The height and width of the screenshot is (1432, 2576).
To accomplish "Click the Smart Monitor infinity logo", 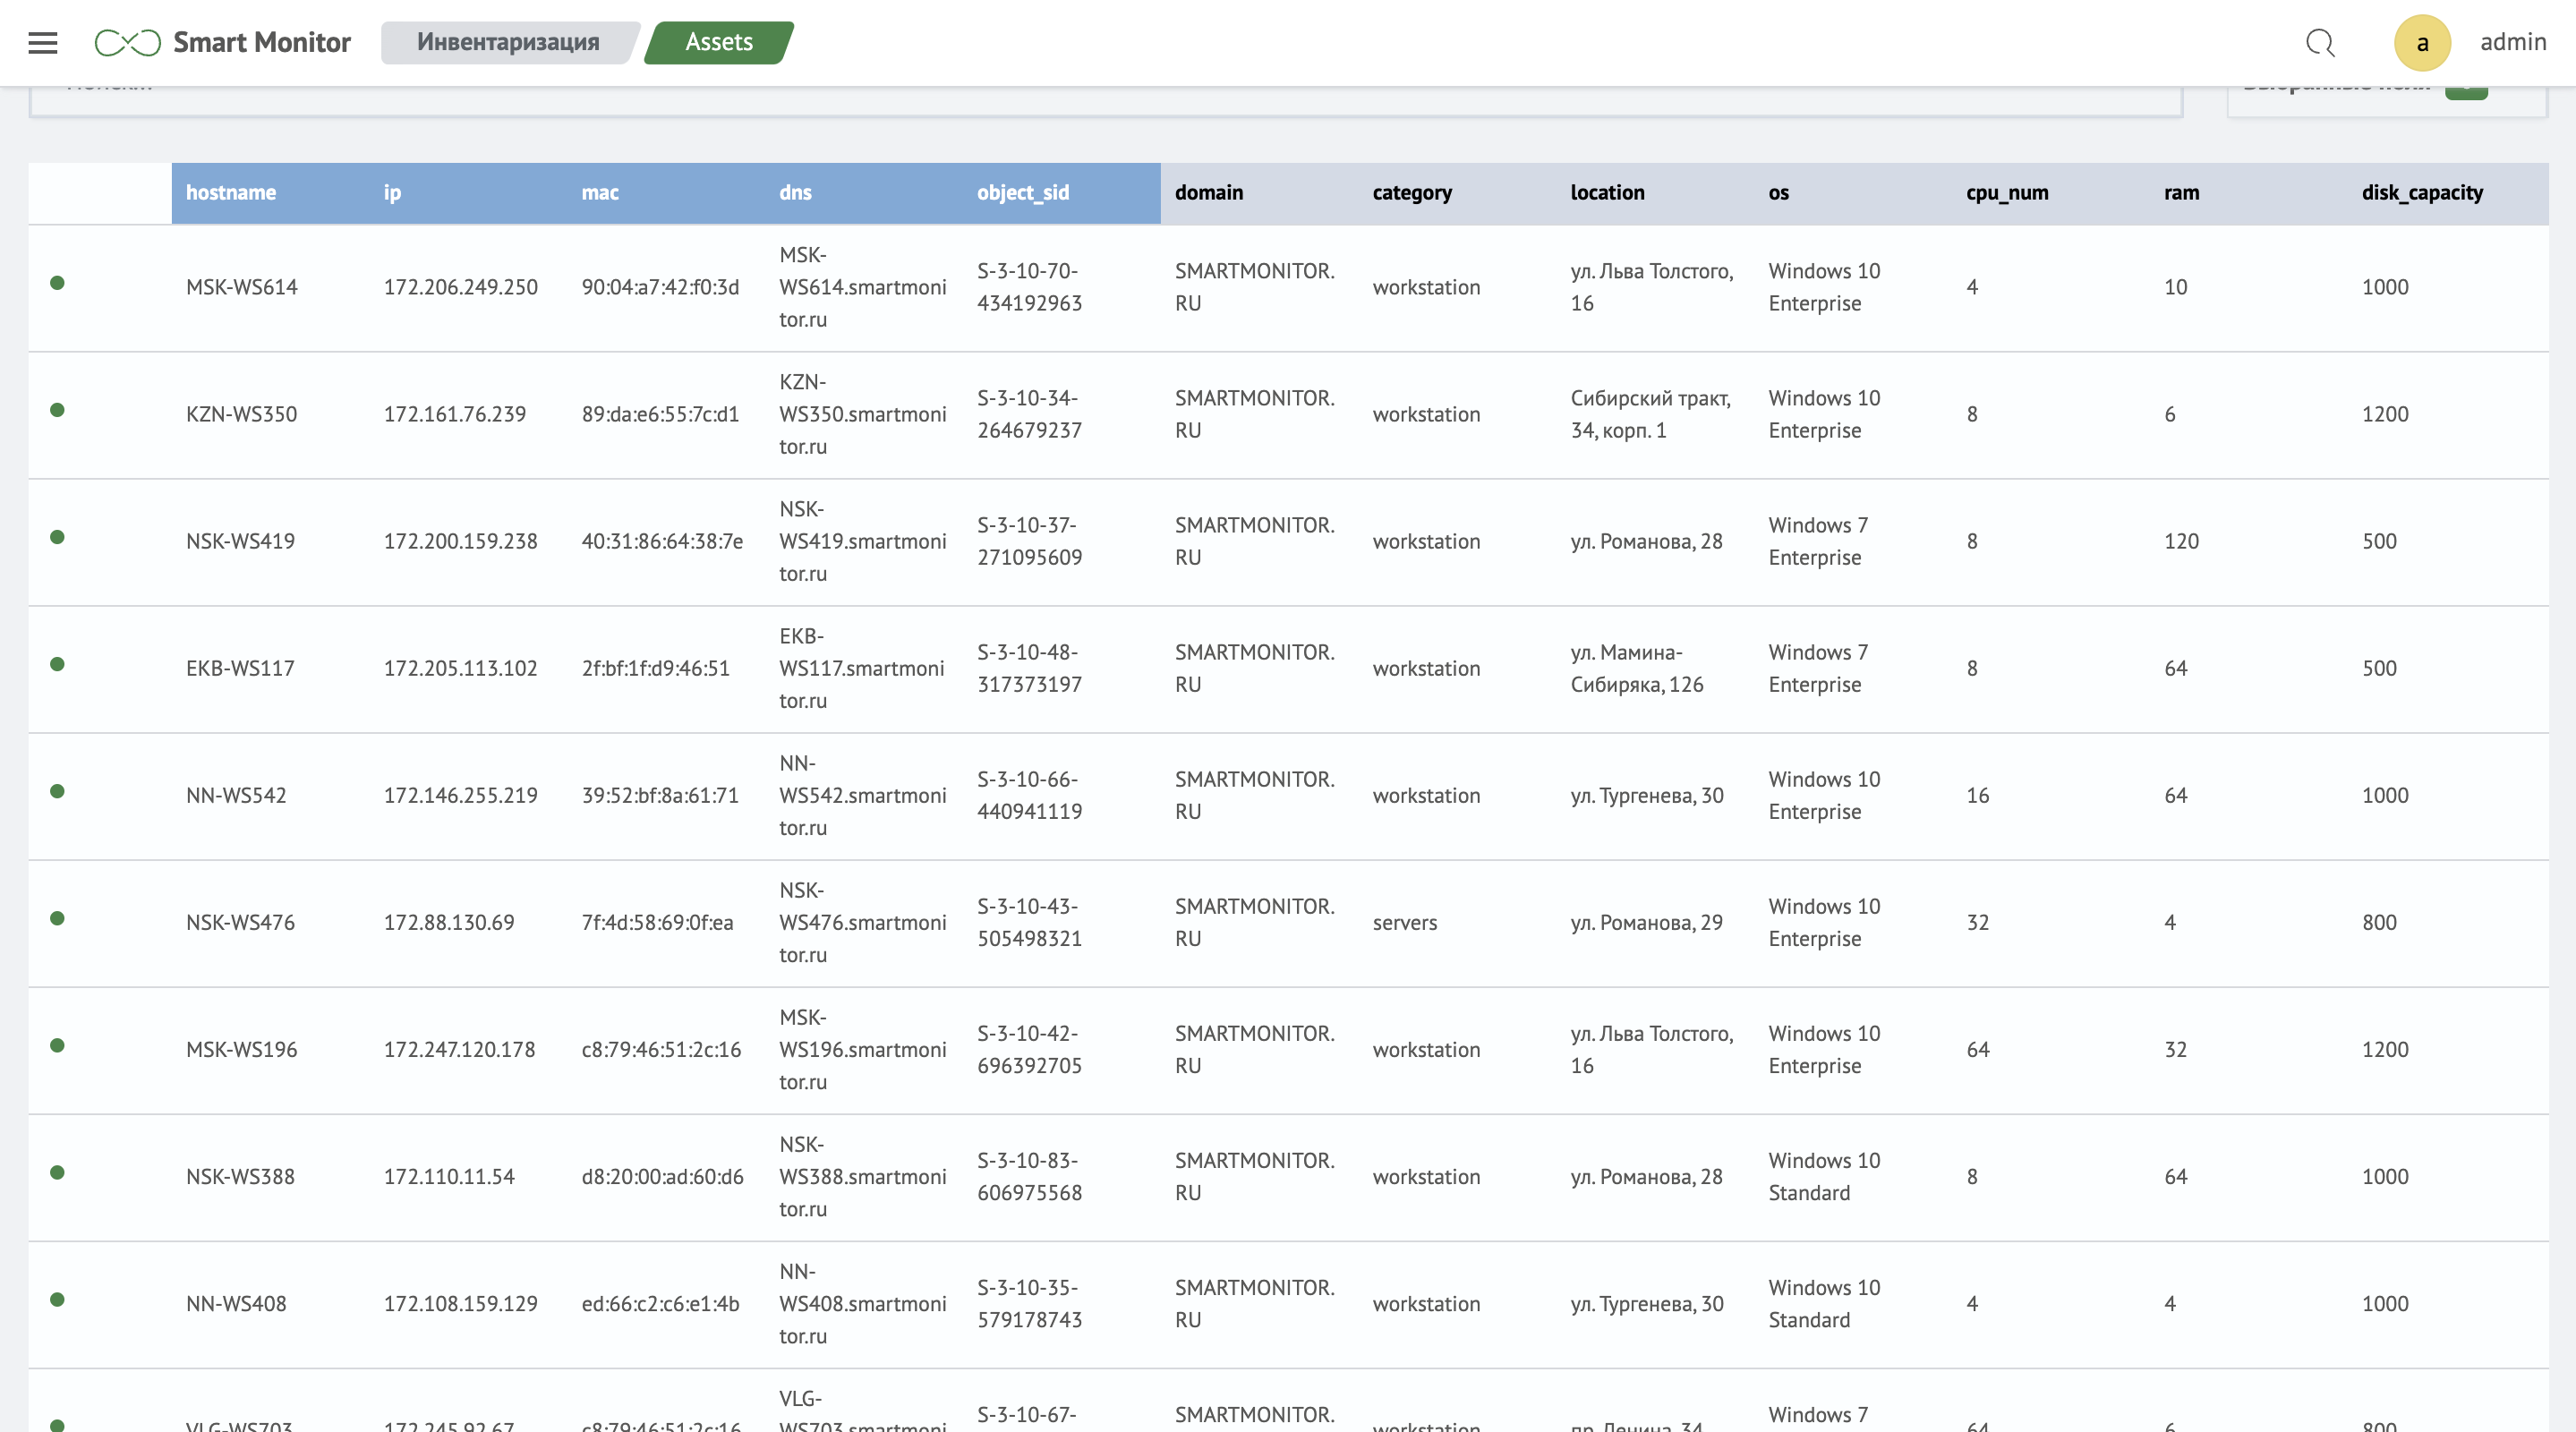I will (127, 42).
